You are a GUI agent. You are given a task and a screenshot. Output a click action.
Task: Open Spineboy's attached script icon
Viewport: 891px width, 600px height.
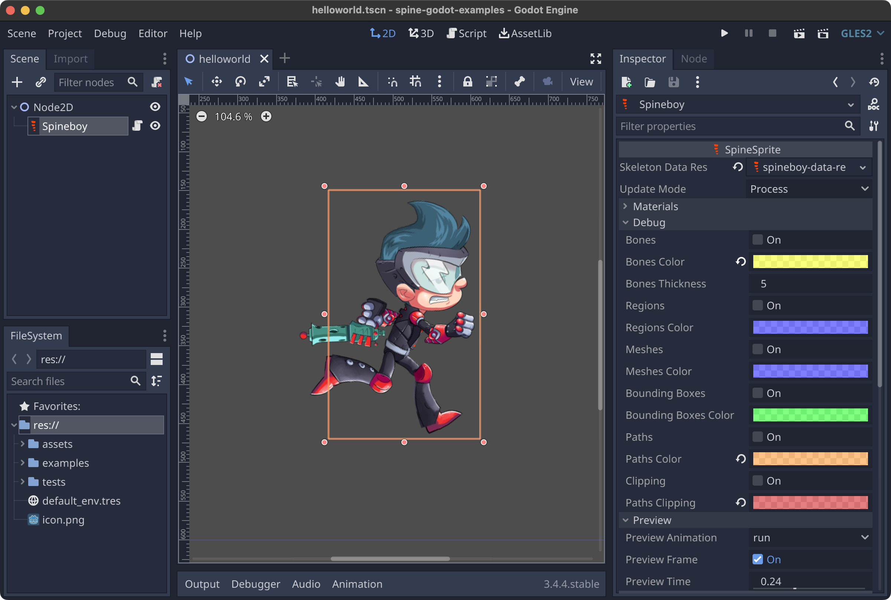(x=137, y=126)
